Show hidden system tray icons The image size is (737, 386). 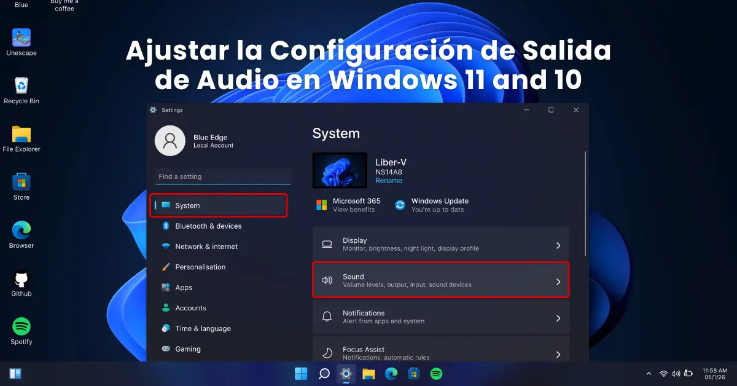pos(649,374)
